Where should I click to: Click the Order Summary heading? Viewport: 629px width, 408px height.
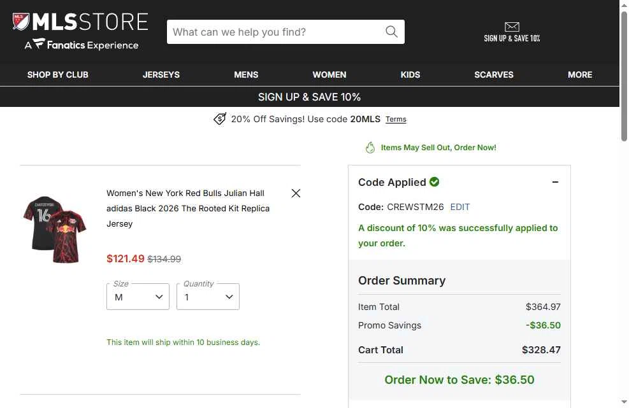pos(401,281)
